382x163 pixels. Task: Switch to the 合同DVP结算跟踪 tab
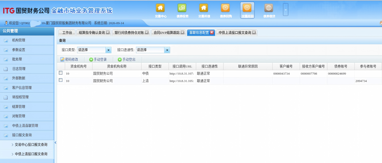(x=167, y=33)
